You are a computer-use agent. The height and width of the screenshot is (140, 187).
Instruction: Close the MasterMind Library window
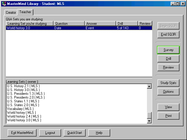click(x=183, y=4)
